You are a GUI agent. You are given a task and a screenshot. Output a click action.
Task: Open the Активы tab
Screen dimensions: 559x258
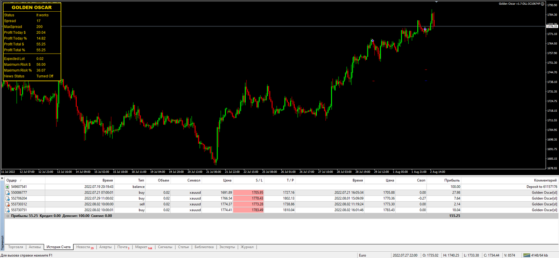coord(35,247)
